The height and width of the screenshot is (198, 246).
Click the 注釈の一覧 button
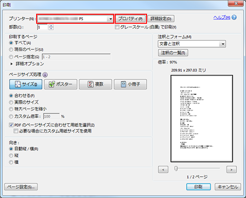[x=173, y=53]
